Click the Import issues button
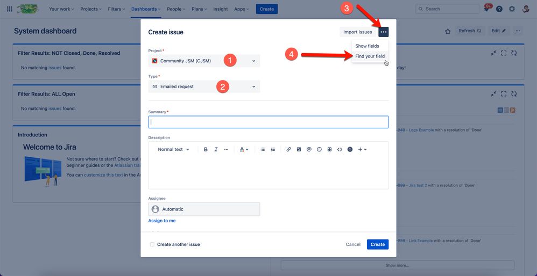This screenshot has height=276, width=537. [x=357, y=32]
